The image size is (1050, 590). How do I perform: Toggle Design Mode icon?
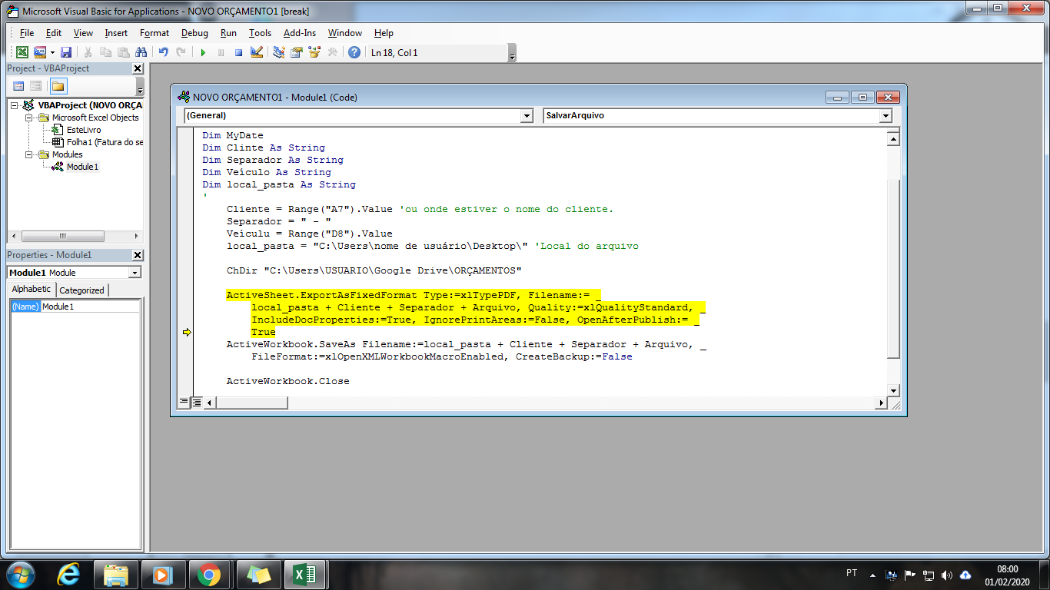[257, 52]
